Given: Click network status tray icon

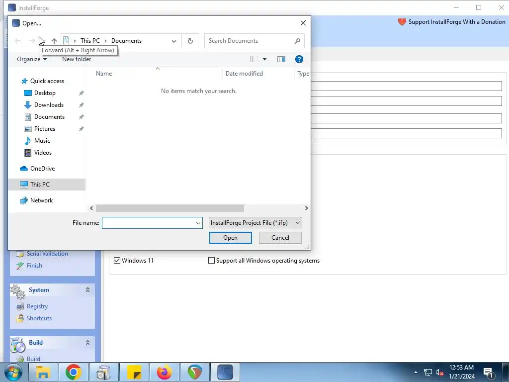Looking at the screenshot, I should point(428,372).
